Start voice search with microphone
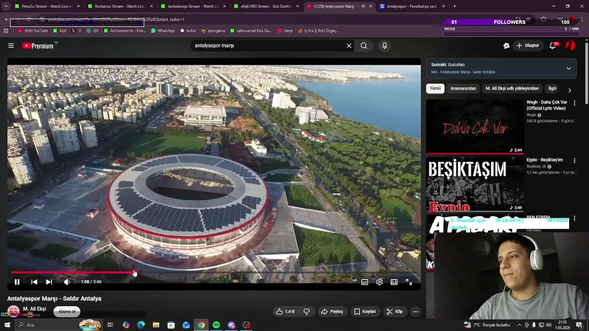 [x=384, y=46]
